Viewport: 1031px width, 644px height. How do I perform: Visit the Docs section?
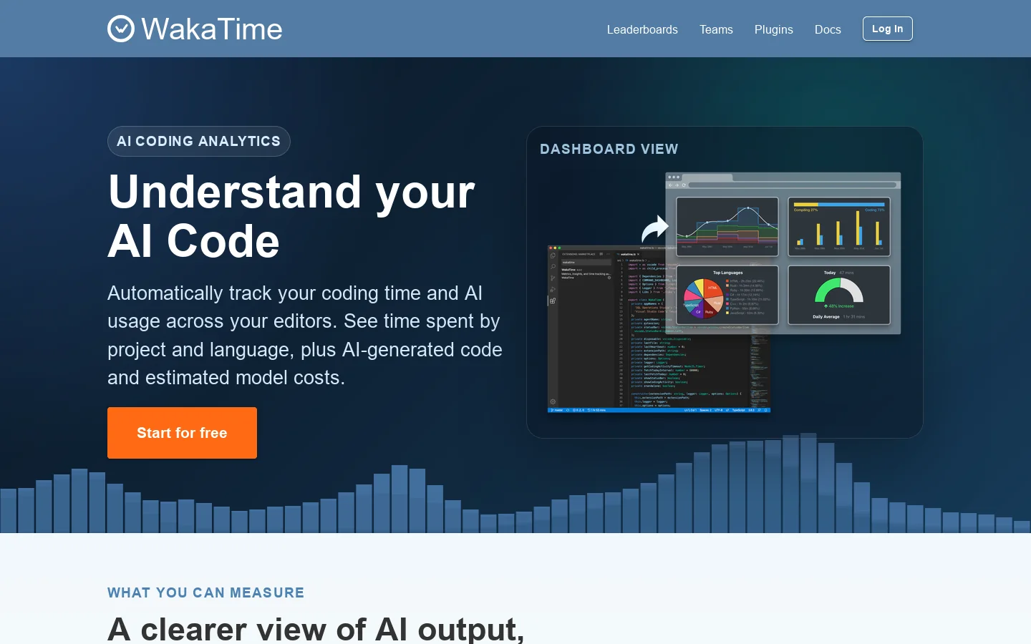click(x=828, y=29)
